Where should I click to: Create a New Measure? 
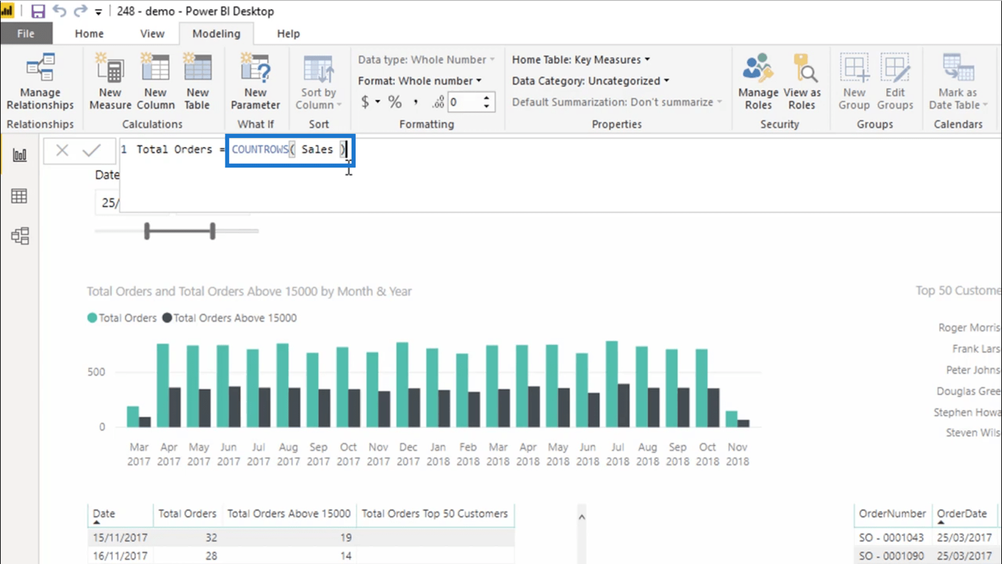[110, 82]
